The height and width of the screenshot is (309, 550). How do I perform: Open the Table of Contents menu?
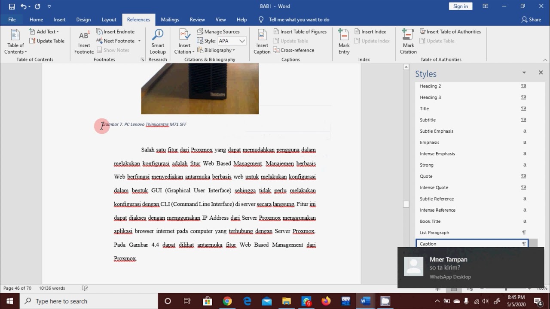[15, 42]
